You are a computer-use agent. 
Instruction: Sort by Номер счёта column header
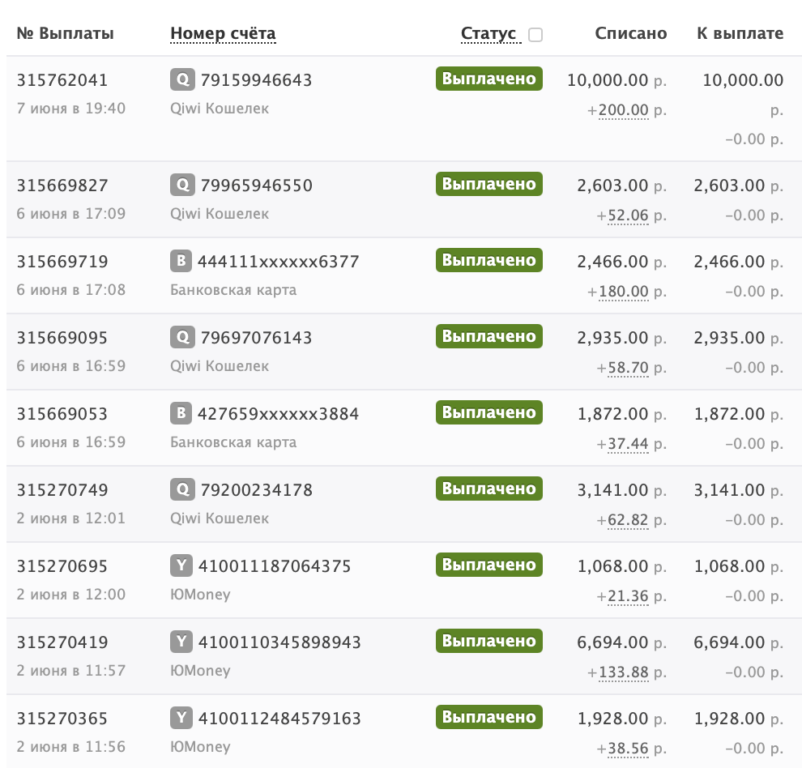[x=223, y=33]
